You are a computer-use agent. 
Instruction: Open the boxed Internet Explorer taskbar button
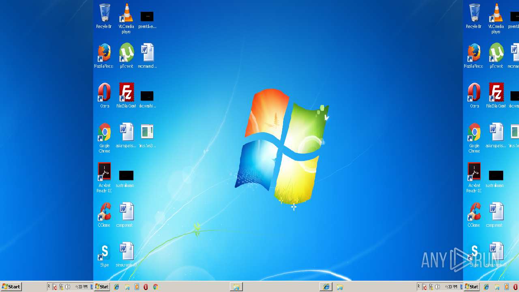[326, 287]
